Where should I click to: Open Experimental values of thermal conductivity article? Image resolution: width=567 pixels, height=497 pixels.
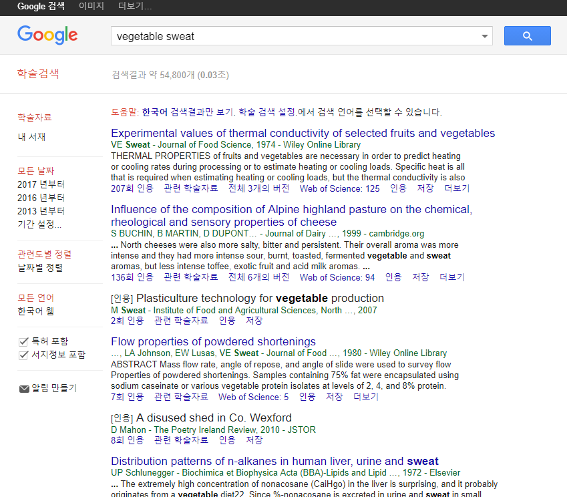click(303, 133)
